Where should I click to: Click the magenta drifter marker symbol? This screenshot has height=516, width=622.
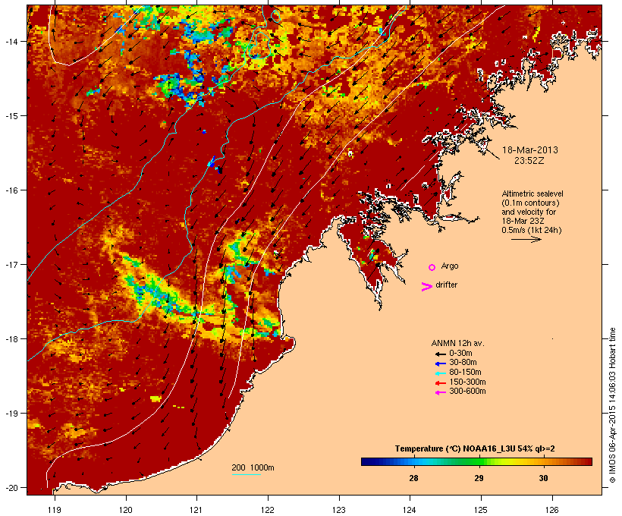(x=426, y=287)
